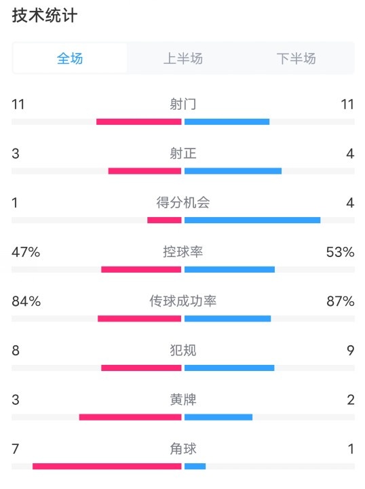
Task: Click the 53% possession value
Action: click(x=340, y=252)
